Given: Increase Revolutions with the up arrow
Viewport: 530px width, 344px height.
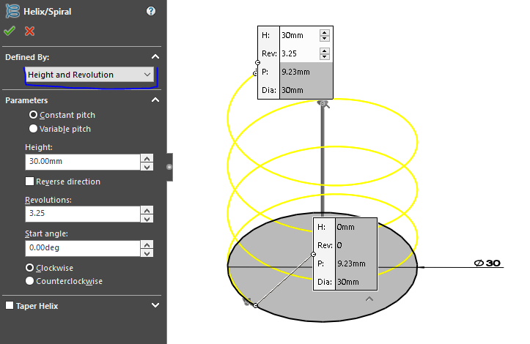Looking at the screenshot, I should (147, 210).
